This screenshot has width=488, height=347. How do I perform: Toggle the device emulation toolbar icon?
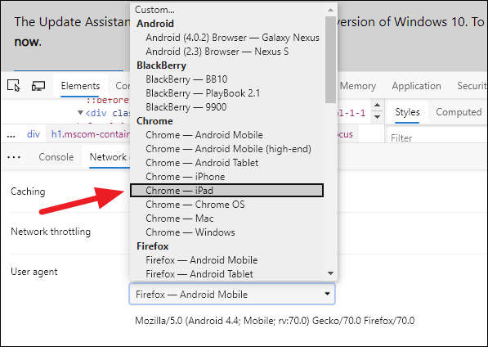pyautogui.click(x=38, y=86)
